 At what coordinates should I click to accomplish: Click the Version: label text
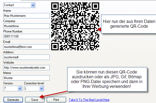point(8,83)
